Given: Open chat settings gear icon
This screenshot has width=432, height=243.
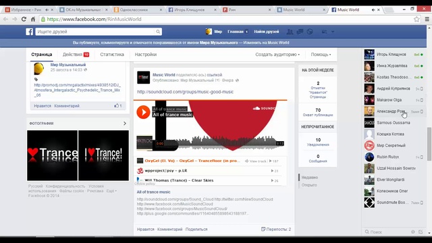Looking at the screenshot, I should [x=413, y=232].
